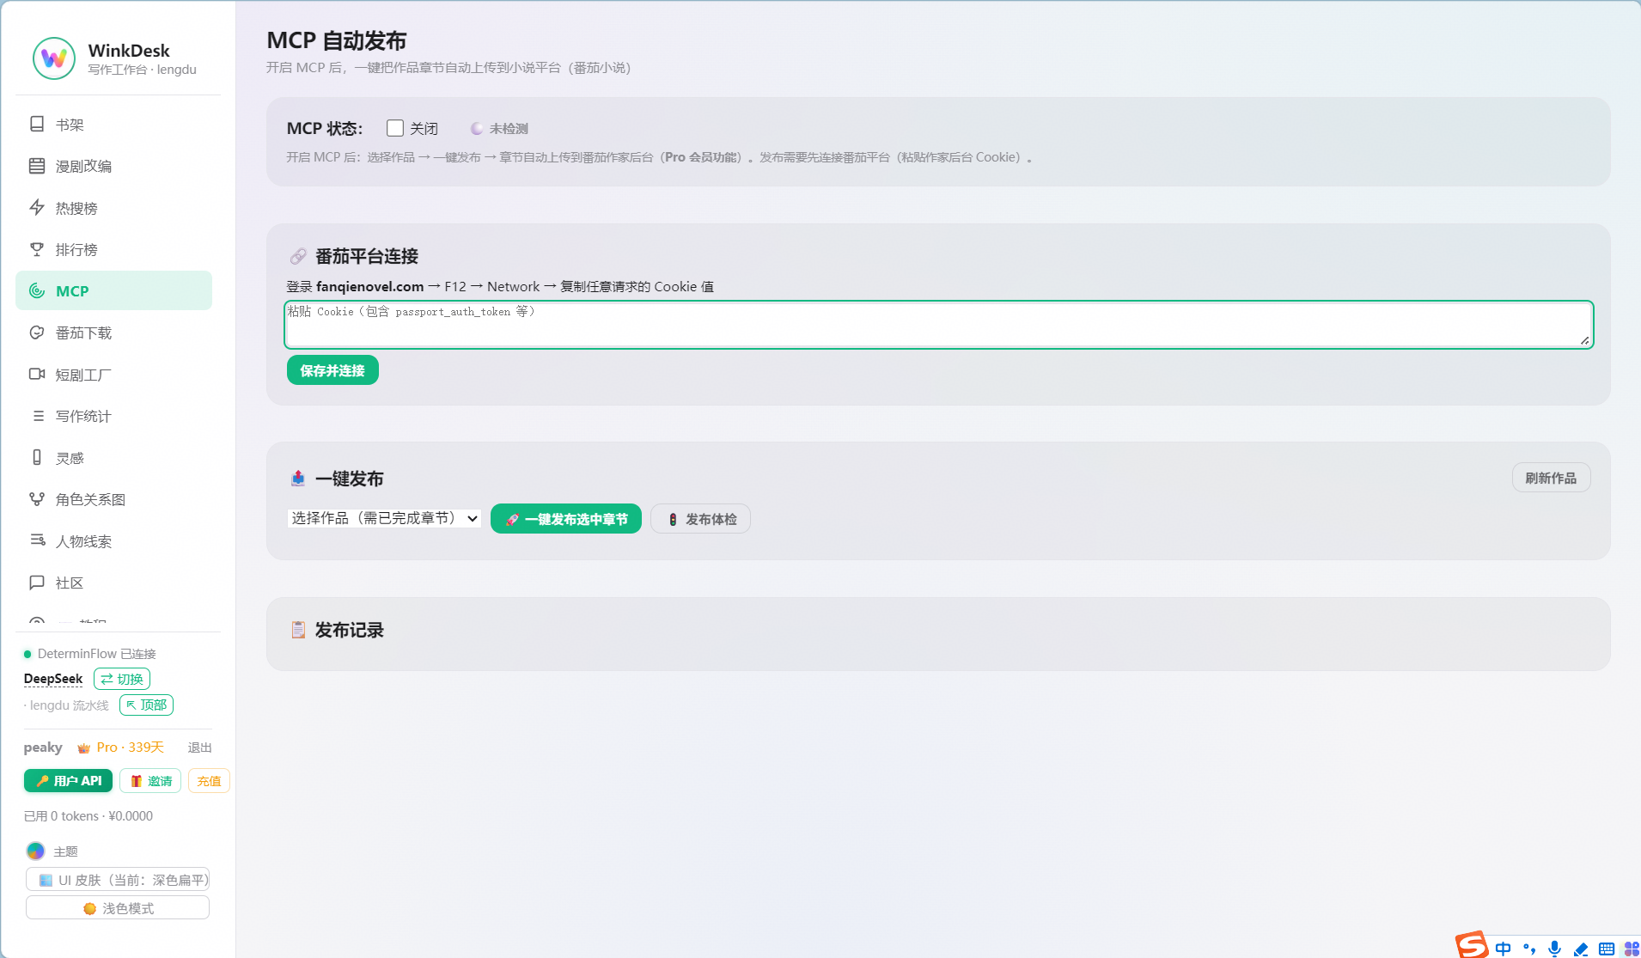
Task: Click the 切换 model switch button
Action: pyautogui.click(x=122, y=679)
